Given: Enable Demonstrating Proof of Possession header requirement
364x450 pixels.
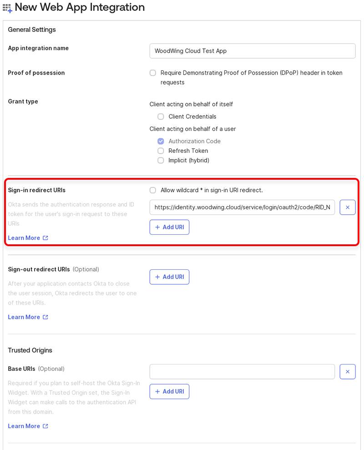Looking at the screenshot, I should coord(152,73).
